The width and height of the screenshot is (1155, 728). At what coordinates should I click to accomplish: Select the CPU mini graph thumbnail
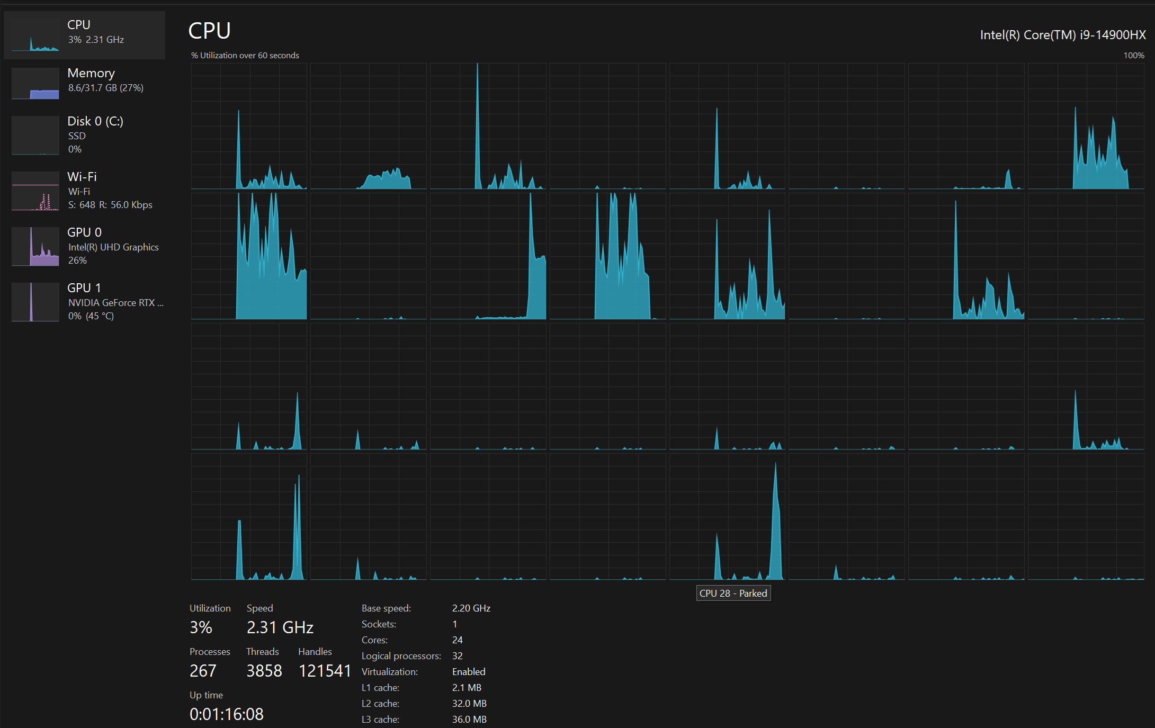pyautogui.click(x=35, y=35)
